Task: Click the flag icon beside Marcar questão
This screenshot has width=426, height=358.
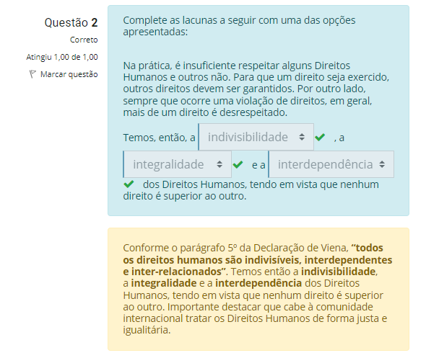Action: [32, 74]
